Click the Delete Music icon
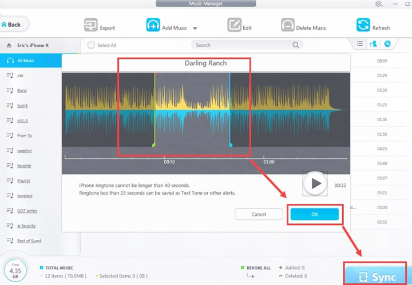The height and width of the screenshot is (285, 412). (288, 25)
